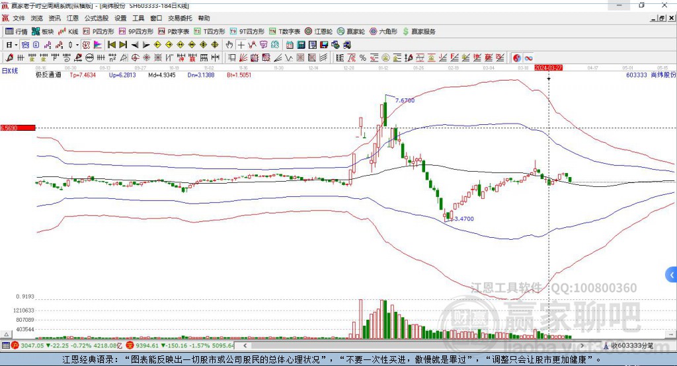The height and width of the screenshot is (366, 677).
Task: Click the yin-yang taiji icon
Action: pyautogui.click(x=517, y=58)
